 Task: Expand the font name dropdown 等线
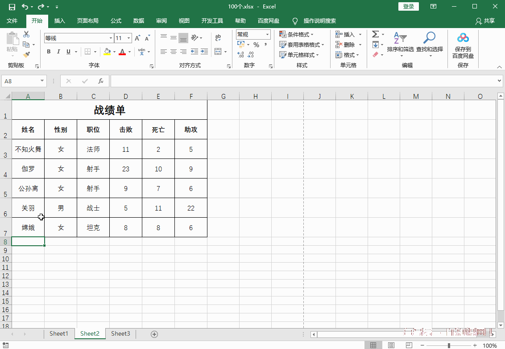(x=111, y=38)
